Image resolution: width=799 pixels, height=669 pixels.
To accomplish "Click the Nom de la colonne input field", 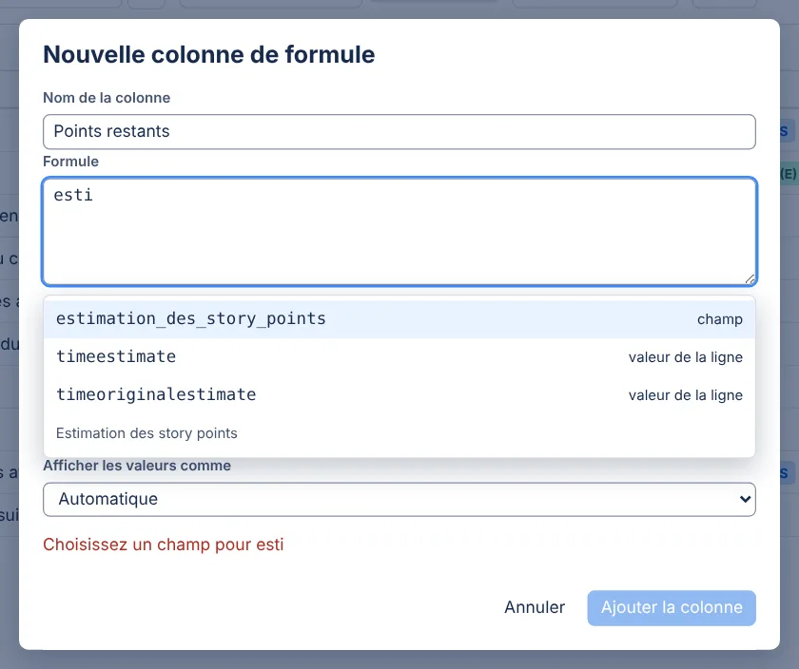I will [399, 132].
